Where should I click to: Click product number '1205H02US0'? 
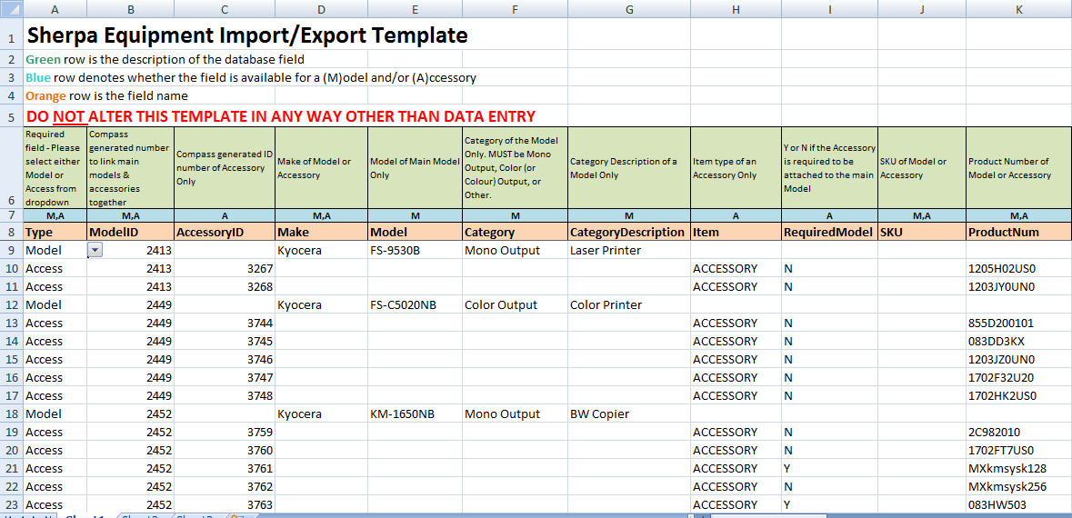[x=1018, y=269]
